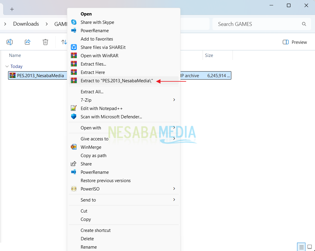Open a new tab with the plus icon

click(12, 9)
